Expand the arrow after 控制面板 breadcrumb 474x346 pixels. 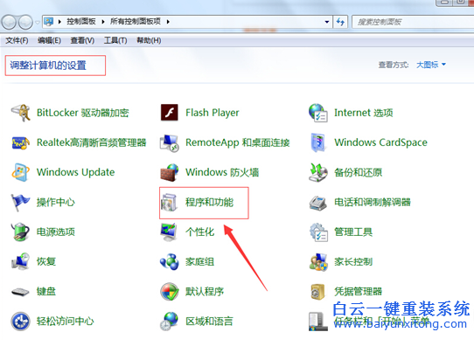click(x=103, y=22)
